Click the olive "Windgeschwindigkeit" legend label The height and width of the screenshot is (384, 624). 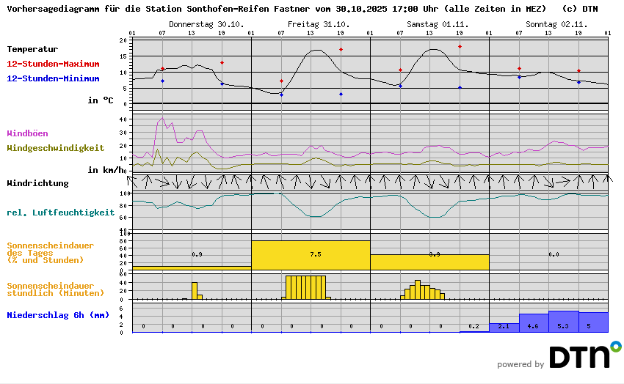(x=55, y=148)
